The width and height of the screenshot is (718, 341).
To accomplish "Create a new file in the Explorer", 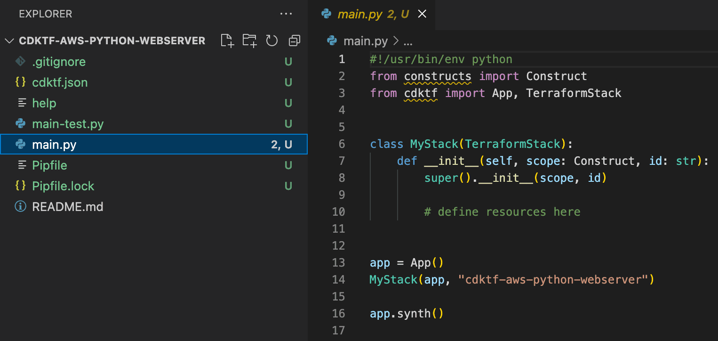I will [x=227, y=41].
